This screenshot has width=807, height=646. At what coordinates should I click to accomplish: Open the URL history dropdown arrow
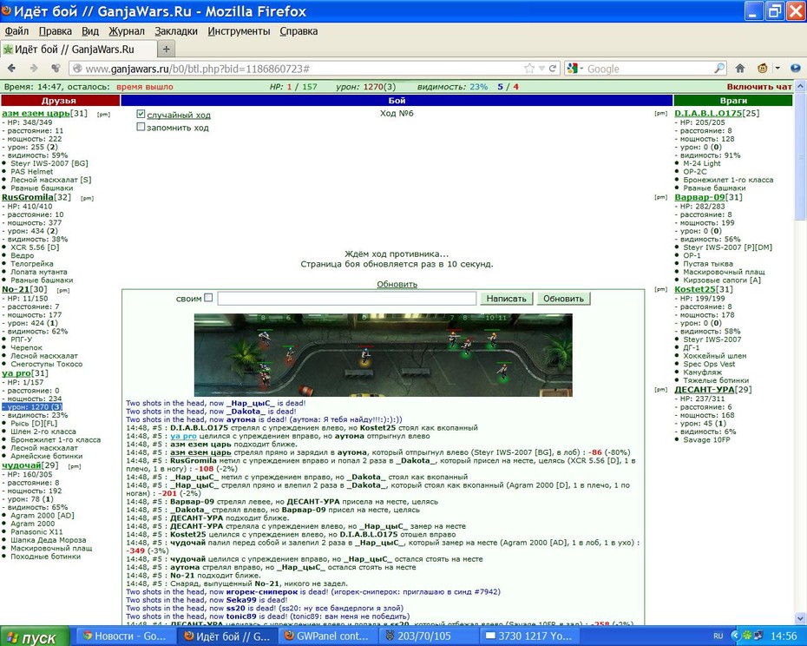[x=541, y=68]
